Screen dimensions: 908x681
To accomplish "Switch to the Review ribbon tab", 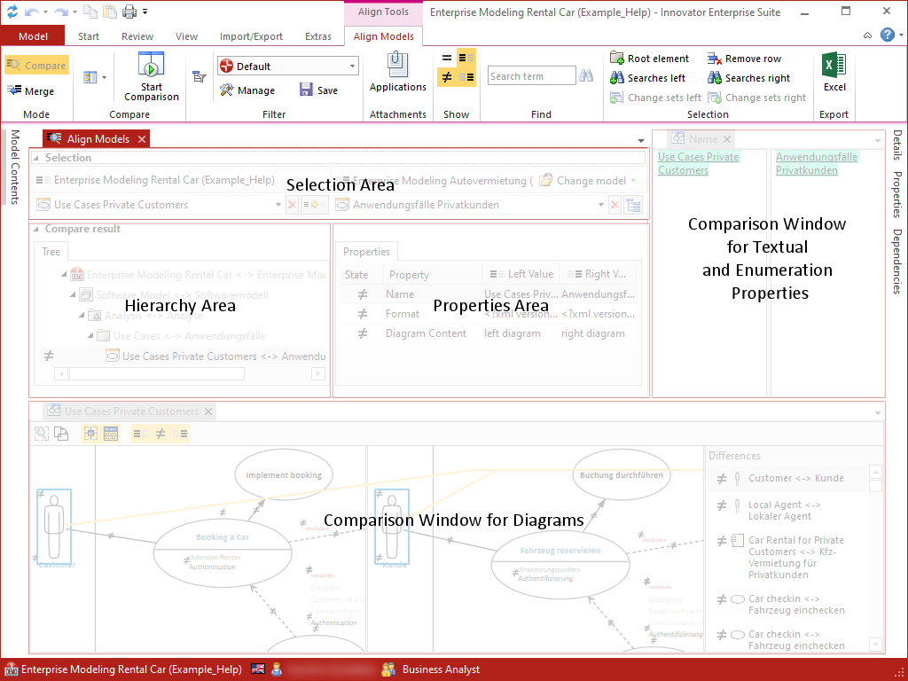I will pos(137,35).
